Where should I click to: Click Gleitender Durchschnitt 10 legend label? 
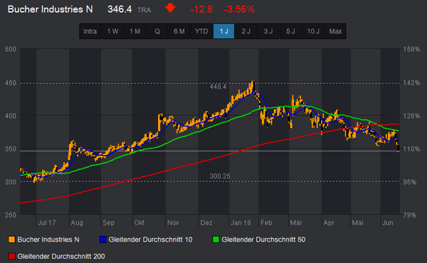[150, 240]
